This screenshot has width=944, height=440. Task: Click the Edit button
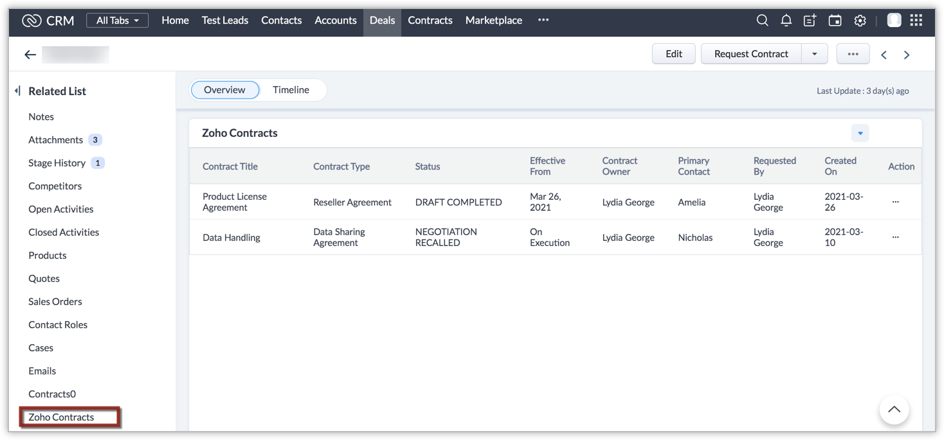point(673,54)
